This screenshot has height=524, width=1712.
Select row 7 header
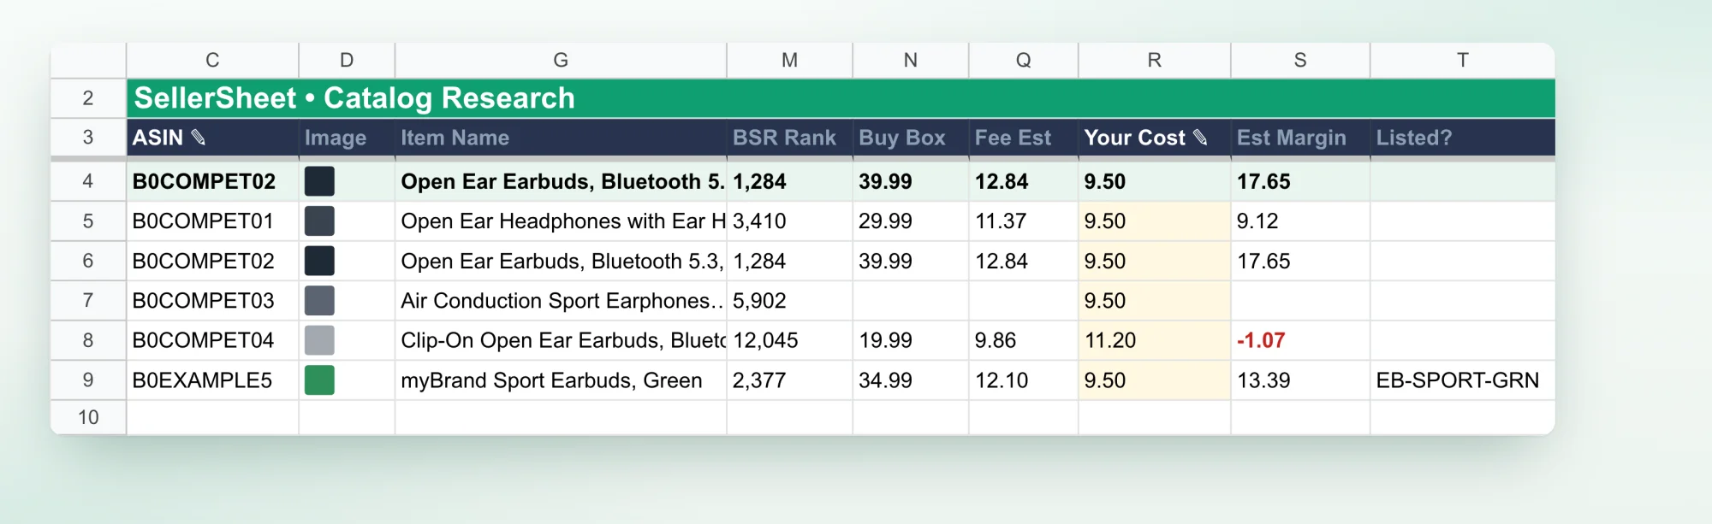[x=88, y=300]
